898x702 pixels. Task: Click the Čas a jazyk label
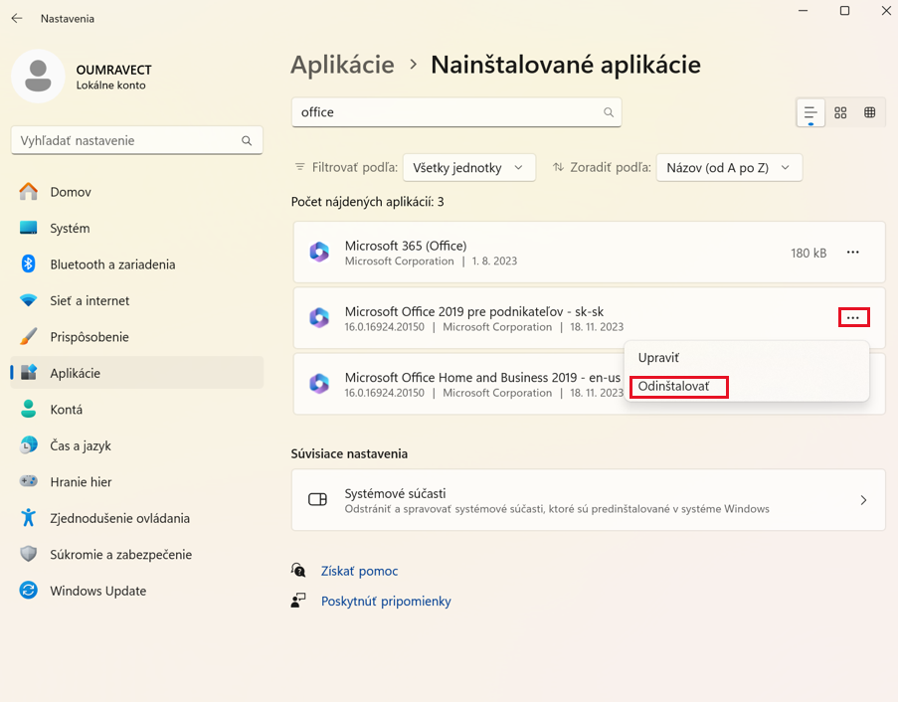(x=81, y=446)
